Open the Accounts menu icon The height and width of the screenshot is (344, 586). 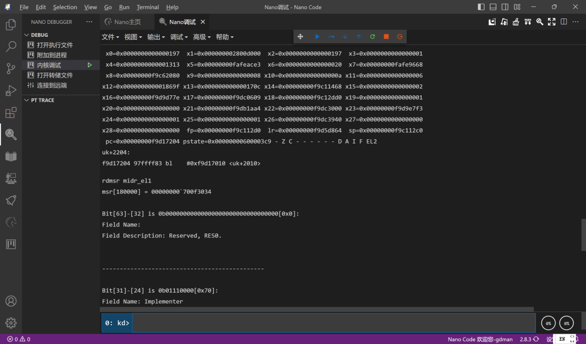click(11, 301)
